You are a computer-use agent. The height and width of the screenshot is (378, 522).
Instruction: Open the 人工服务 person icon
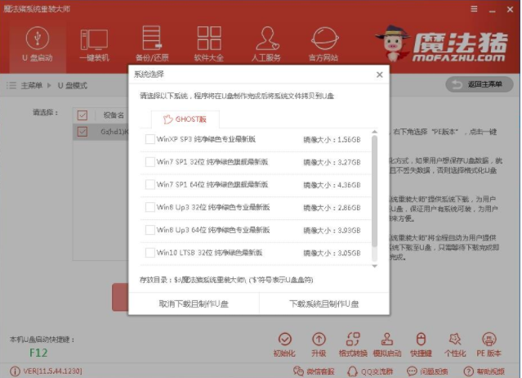point(267,38)
